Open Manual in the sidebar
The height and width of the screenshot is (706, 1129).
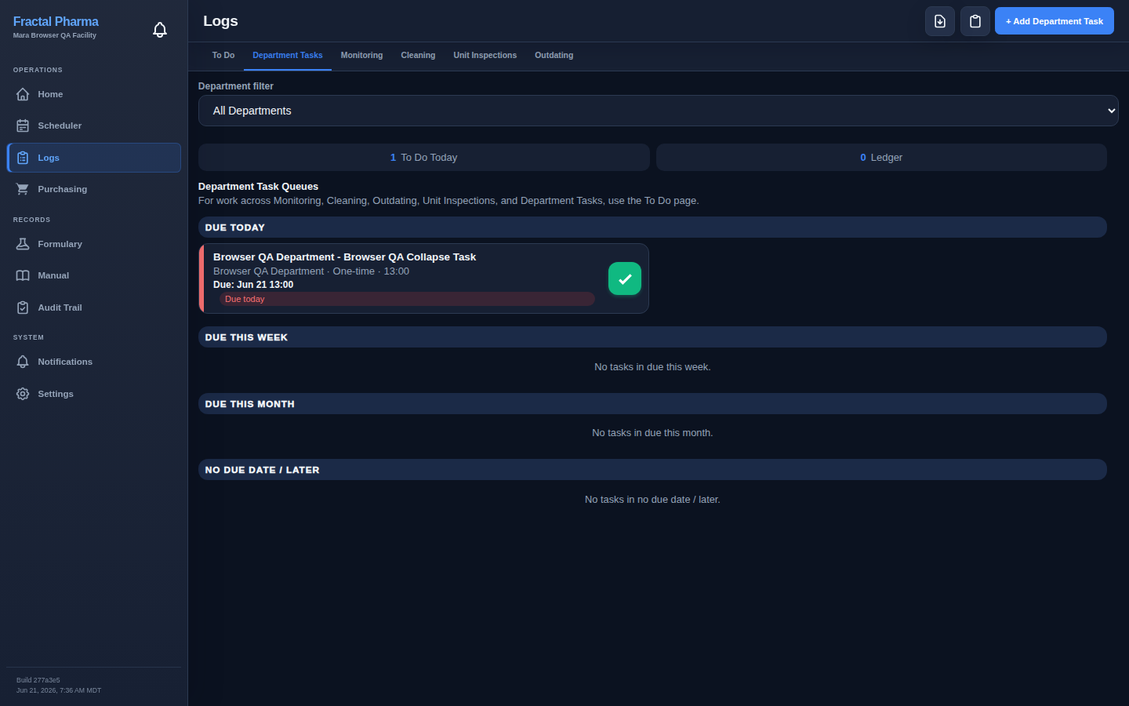coord(94,275)
